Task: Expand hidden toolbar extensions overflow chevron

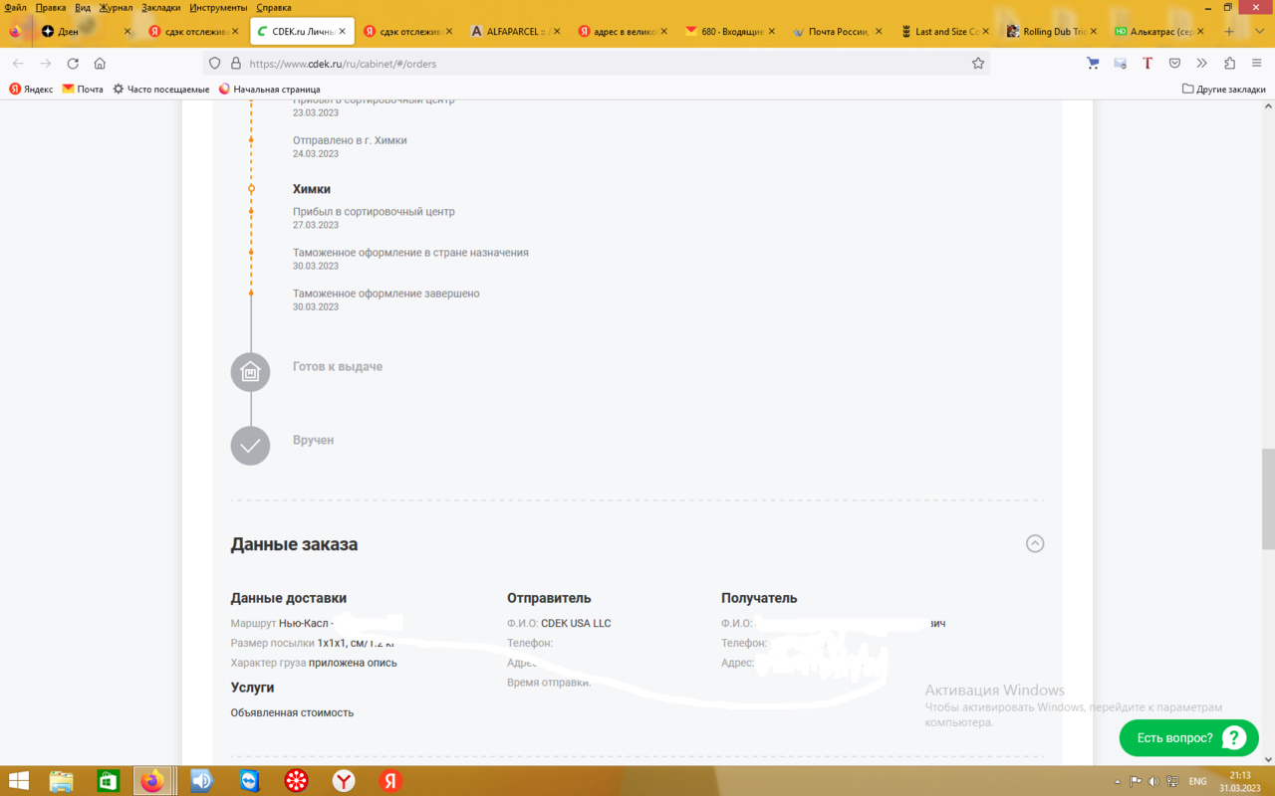Action: pos(1202,64)
